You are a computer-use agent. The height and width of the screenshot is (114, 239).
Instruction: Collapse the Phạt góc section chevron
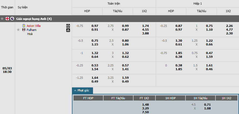[x=75, y=91]
